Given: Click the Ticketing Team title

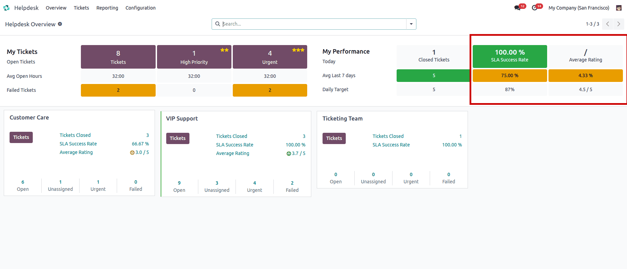Looking at the screenshot, I should pyautogui.click(x=343, y=118).
